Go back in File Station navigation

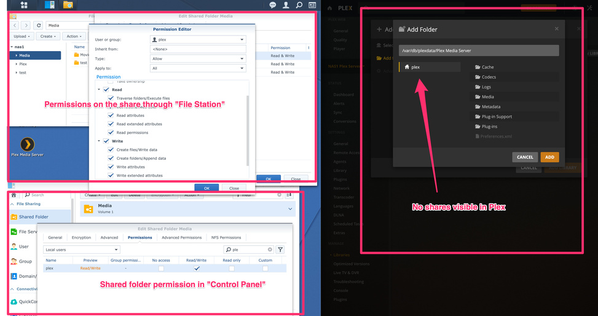click(15, 25)
